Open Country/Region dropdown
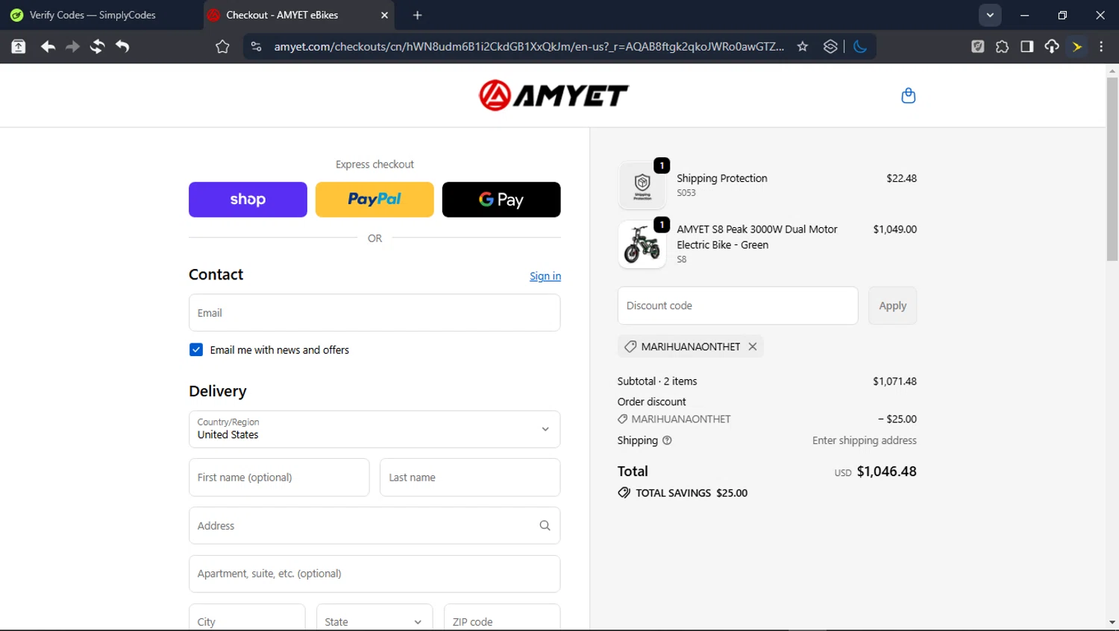Image resolution: width=1119 pixels, height=631 pixels. (374, 429)
